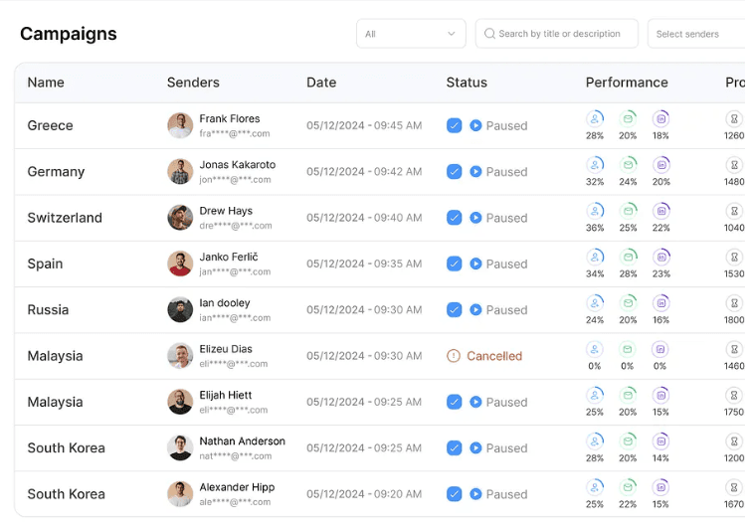Click the search magnifier icon

coord(489,34)
